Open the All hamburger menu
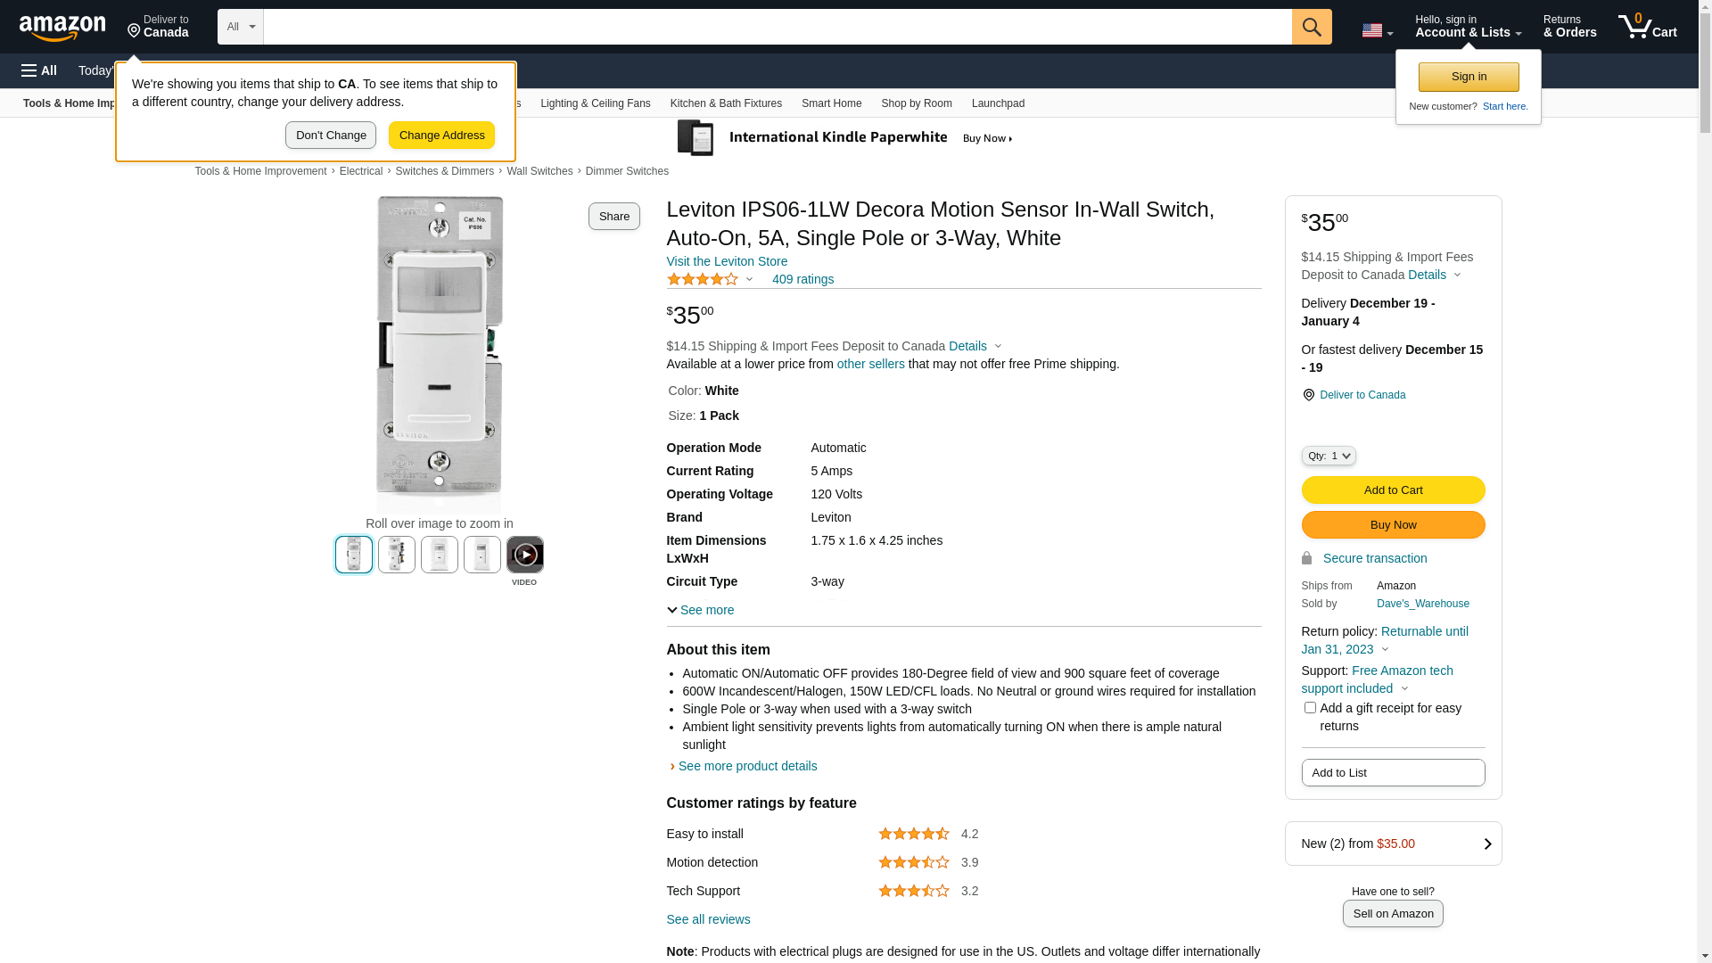The width and height of the screenshot is (1712, 963). click(x=39, y=70)
